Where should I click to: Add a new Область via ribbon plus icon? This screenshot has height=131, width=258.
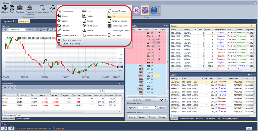click(x=5, y=9)
